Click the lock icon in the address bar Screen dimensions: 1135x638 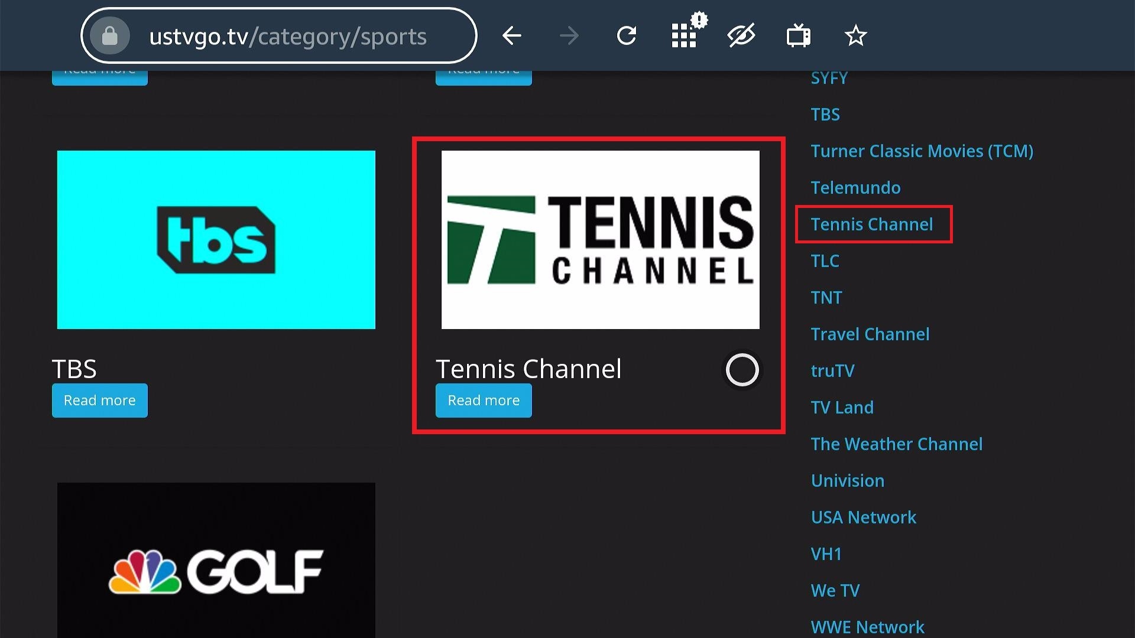[109, 36]
